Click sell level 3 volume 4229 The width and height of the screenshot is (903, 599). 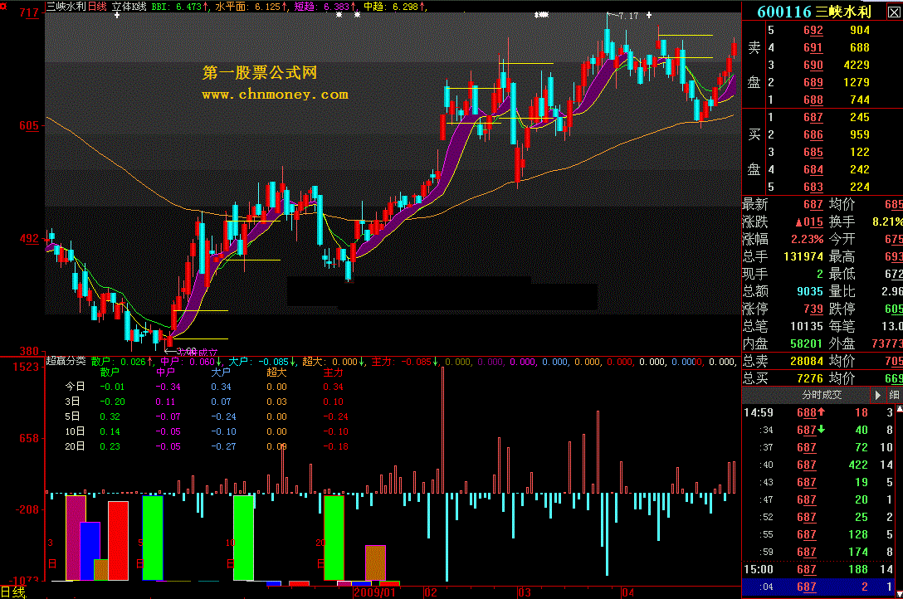857,65
